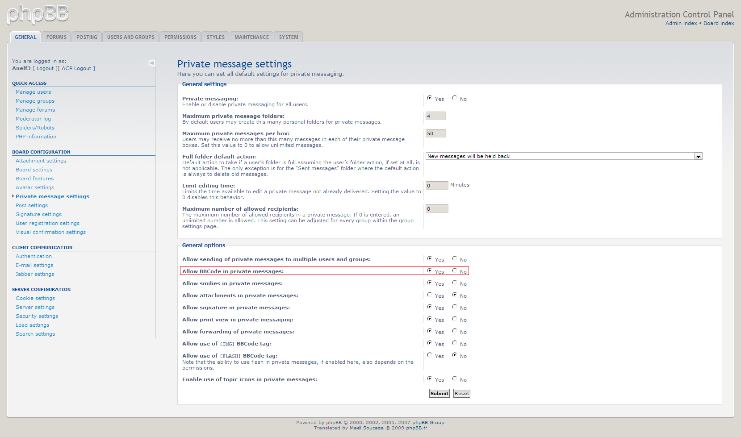Image resolution: width=741 pixels, height=437 pixels.
Task: Open the MAINTENANCE tab
Action: pos(252,37)
